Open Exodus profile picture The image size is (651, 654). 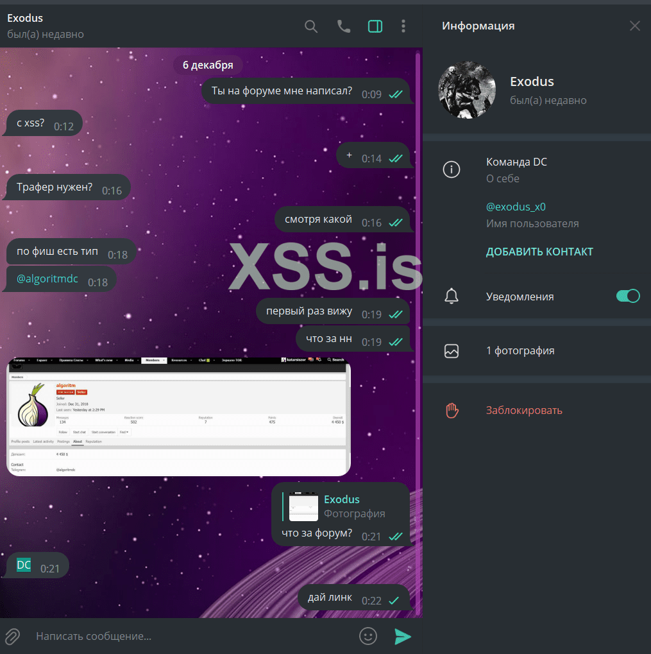coord(467,90)
